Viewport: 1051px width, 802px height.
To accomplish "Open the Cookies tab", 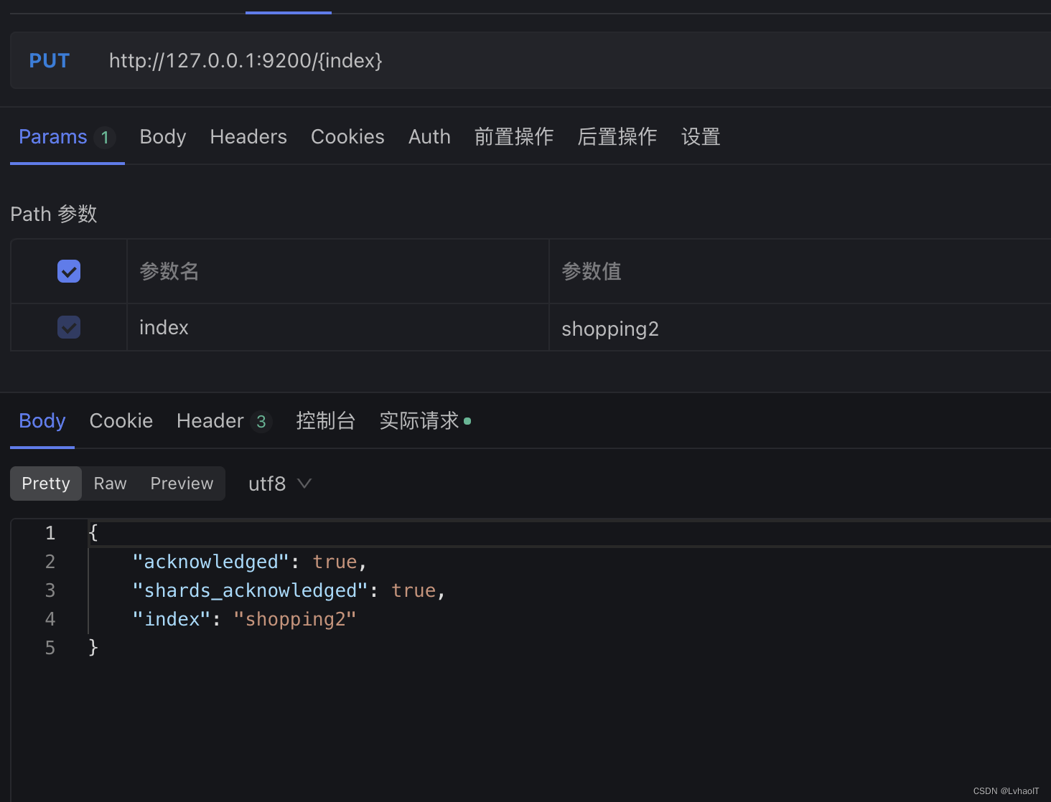I will pos(347,136).
